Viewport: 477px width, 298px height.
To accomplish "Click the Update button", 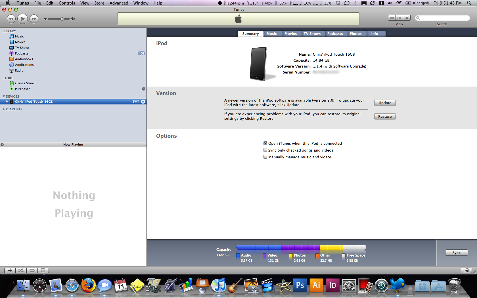I will 385,103.
